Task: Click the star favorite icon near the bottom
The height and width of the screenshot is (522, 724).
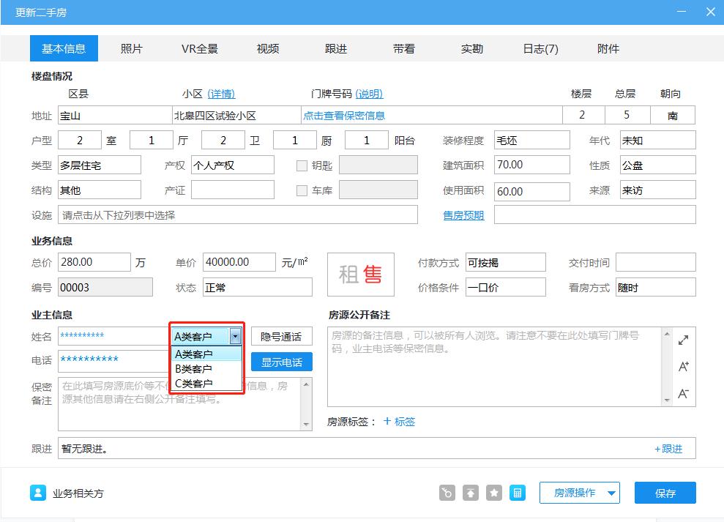Action: tap(493, 492)
